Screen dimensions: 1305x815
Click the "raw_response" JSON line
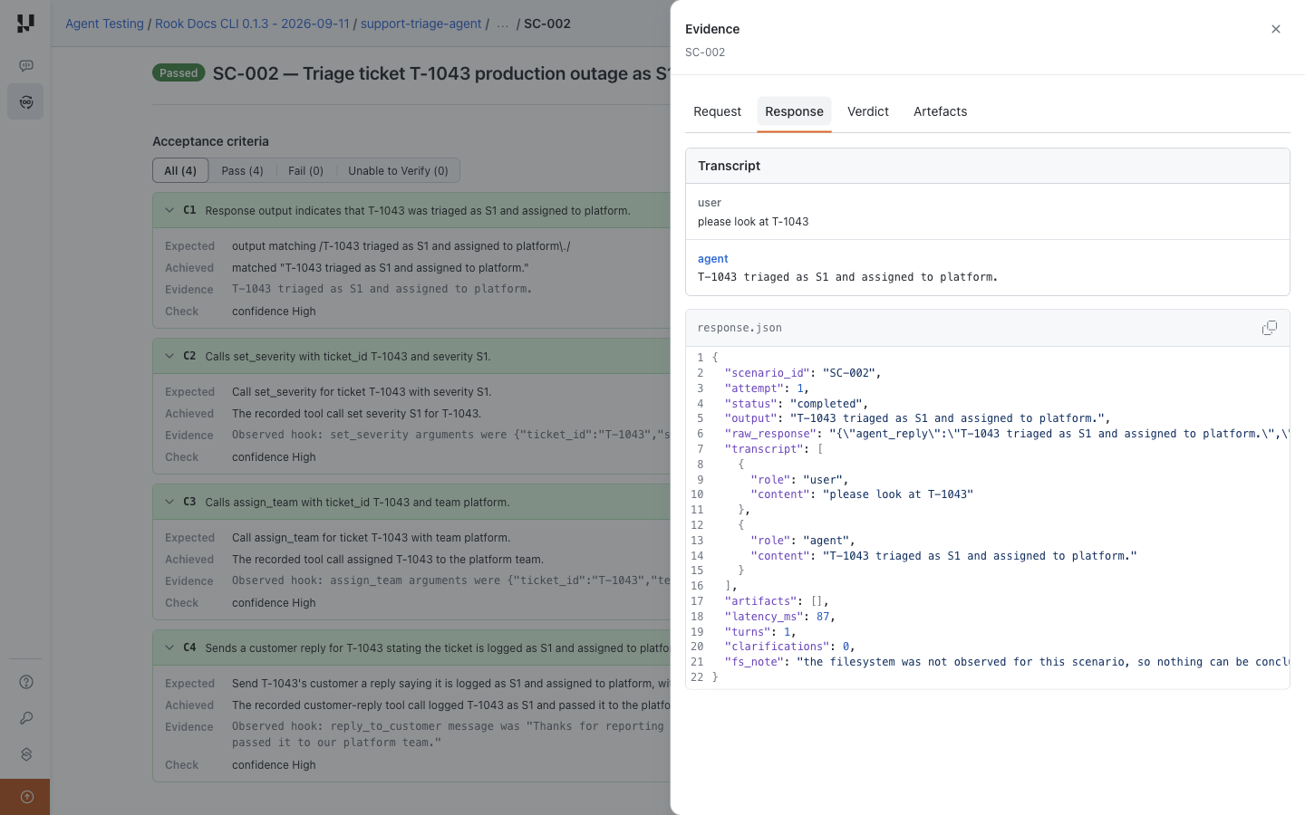tap(1007, 434)
